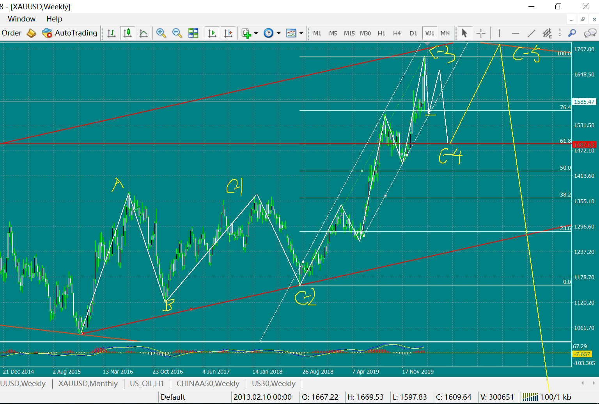
Task: Click the 1585.47 current price label
Action: [584, 102]
